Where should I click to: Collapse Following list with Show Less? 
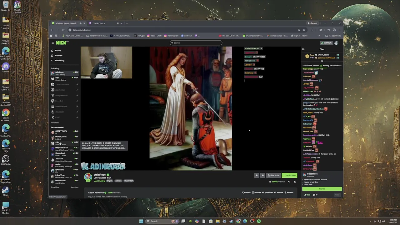coord(55,123)
